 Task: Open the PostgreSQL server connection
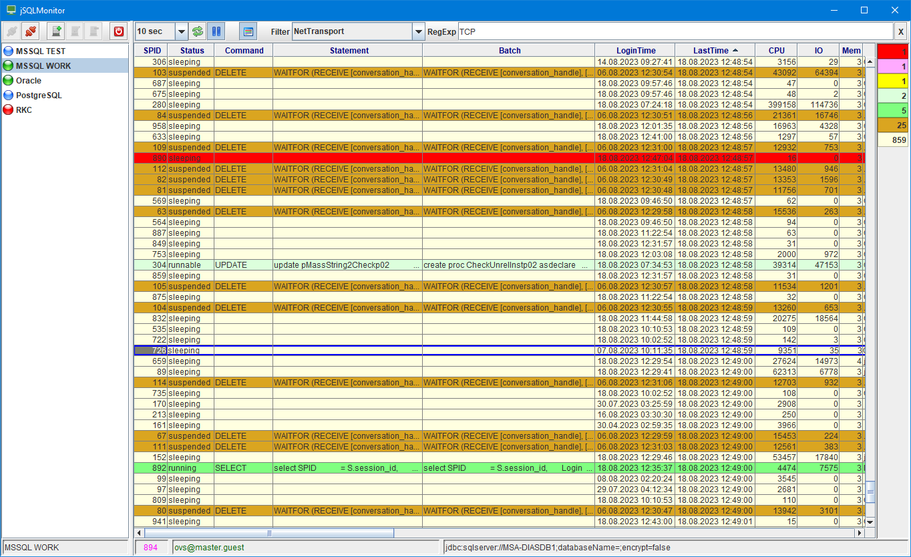(39, 96)
